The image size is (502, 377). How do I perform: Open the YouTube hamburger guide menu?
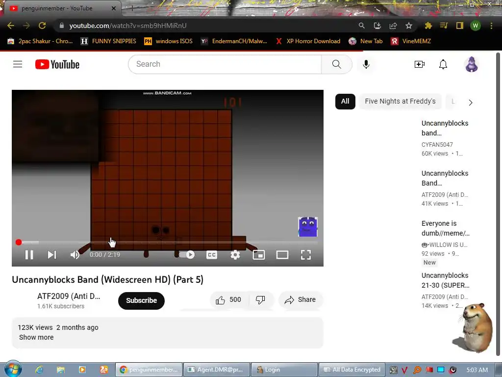pyautogui.click(x=18, y=64)
